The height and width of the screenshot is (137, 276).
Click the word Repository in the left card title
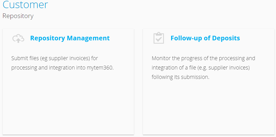point(48,38)
